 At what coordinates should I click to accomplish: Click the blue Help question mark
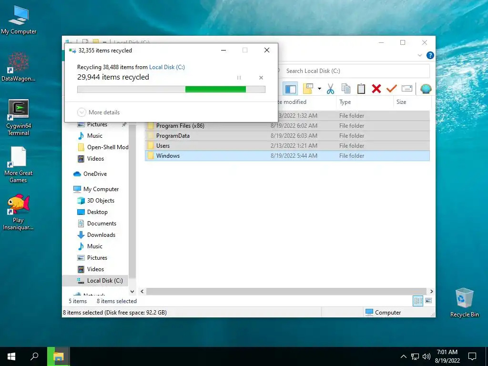pyautogui.click(x=430, y=55)
